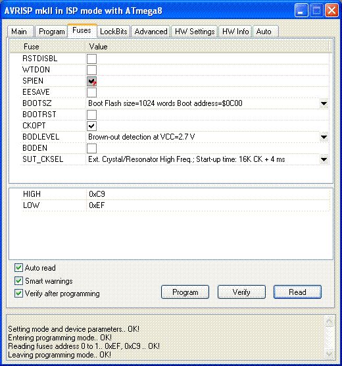Open the SUT_CKSEL clock selection dropdown
The width and height of the screenshot is (342, 366).
click(324, 159)
